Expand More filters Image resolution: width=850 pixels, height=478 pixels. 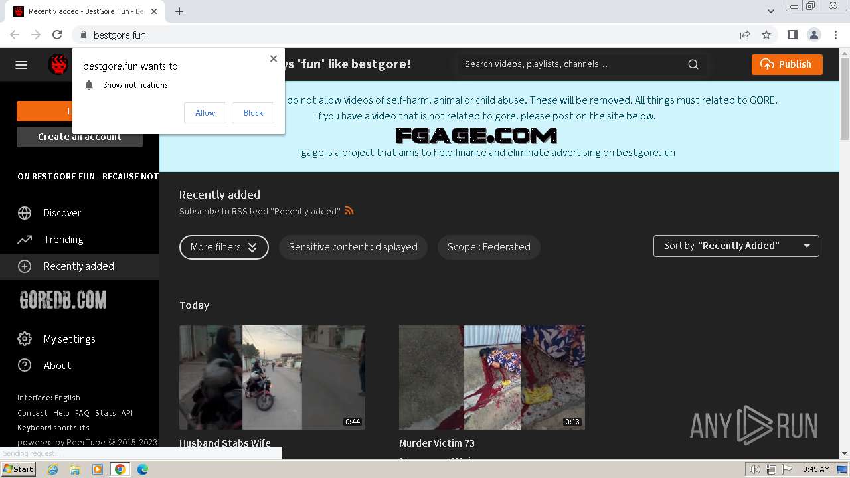[224, 247]
